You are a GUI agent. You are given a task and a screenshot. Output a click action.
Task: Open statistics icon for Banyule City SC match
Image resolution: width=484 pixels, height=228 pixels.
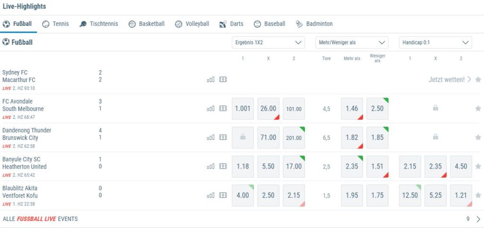pyautogui.click(x=211, y=166)
